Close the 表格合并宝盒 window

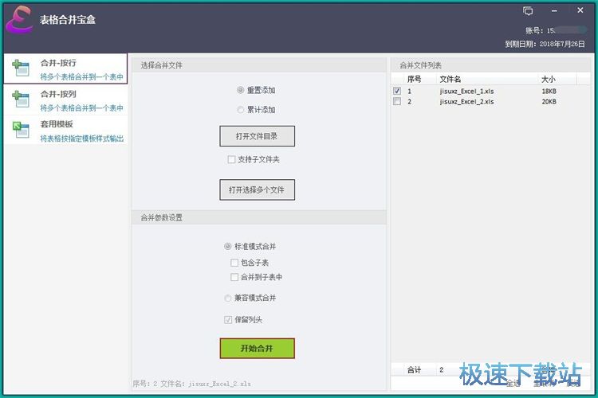pyautogui.click(x=580, y=10)
